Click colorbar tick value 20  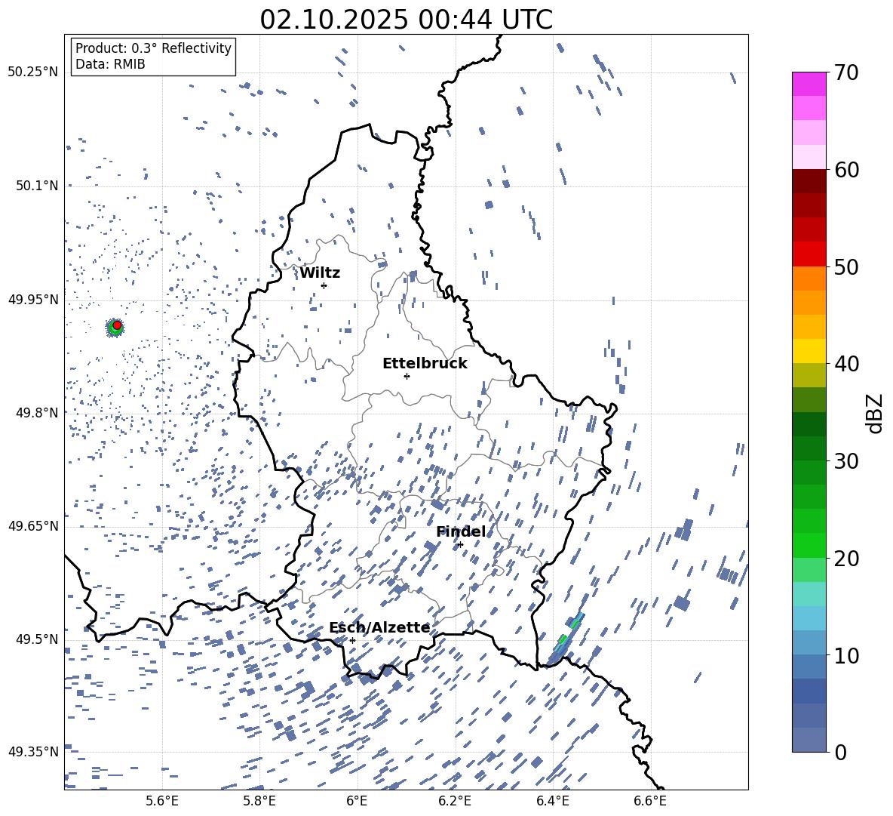tap(846, 559)
